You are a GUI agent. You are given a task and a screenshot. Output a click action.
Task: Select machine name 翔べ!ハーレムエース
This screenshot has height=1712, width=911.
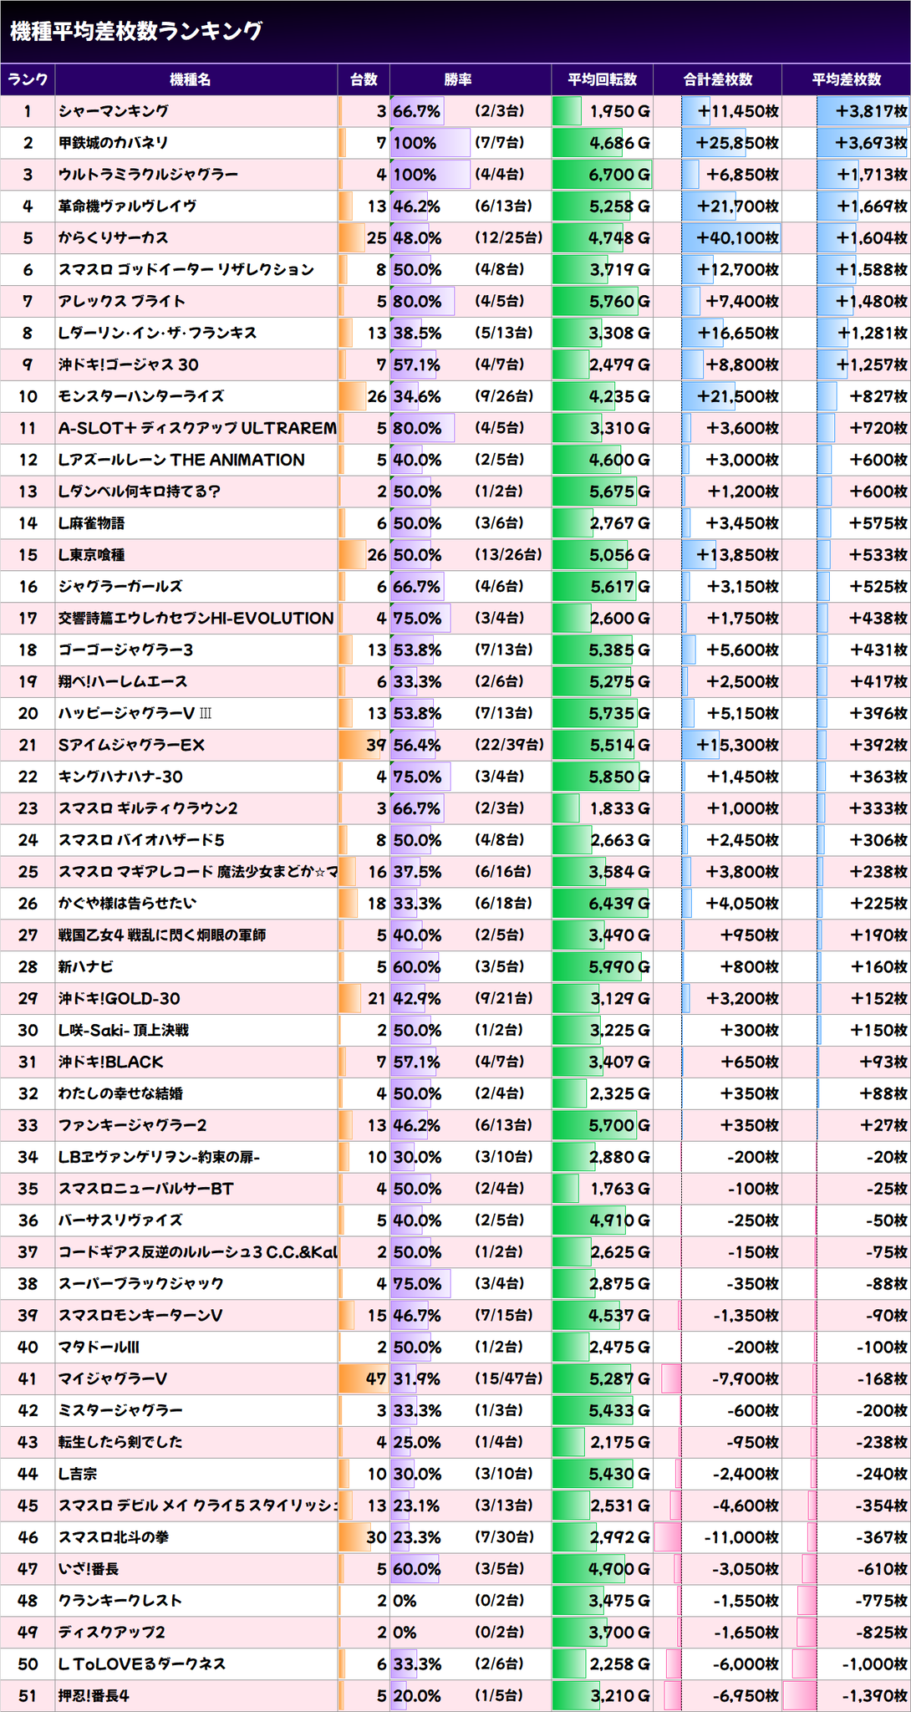[122, 682]
